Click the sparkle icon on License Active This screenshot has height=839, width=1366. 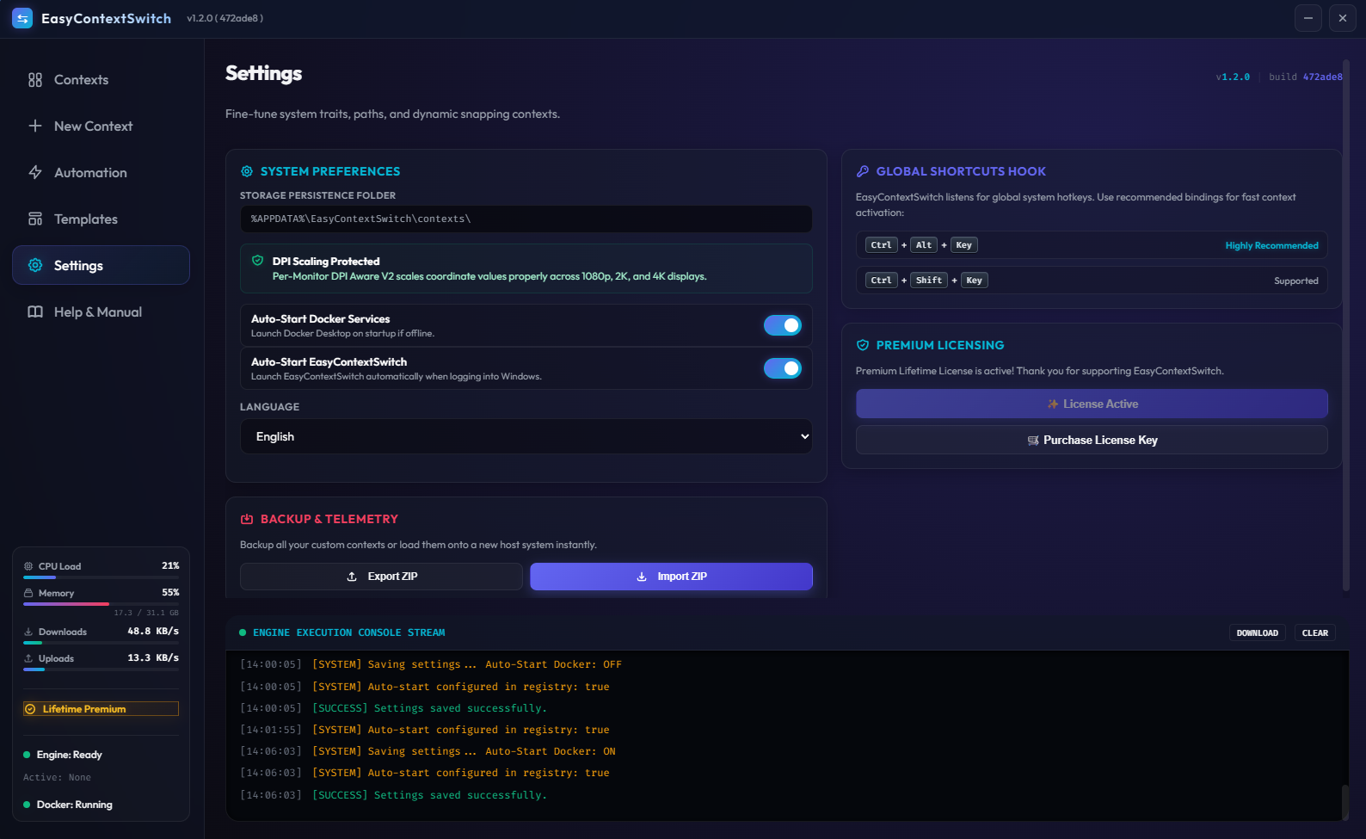1053,404
